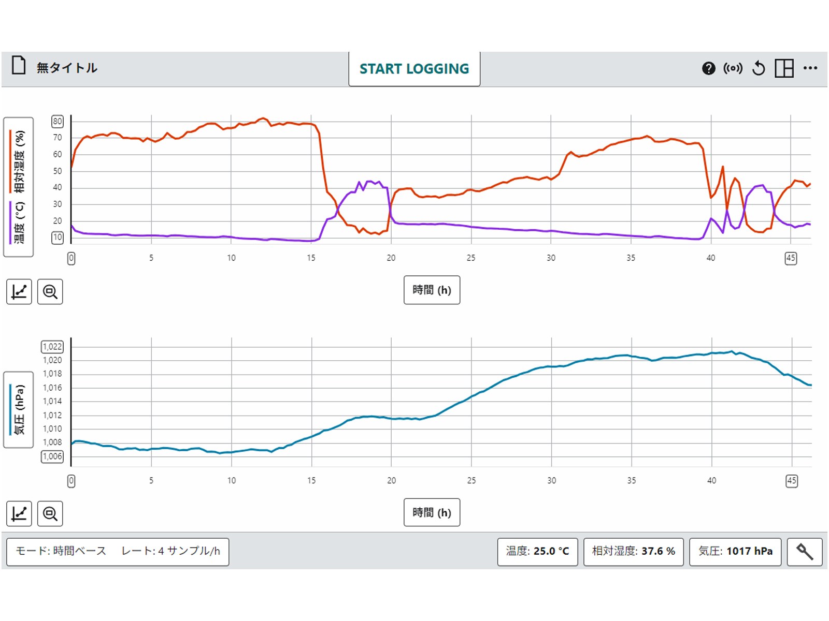Open graph tools for the pressure chart

[x=19, y=514]
